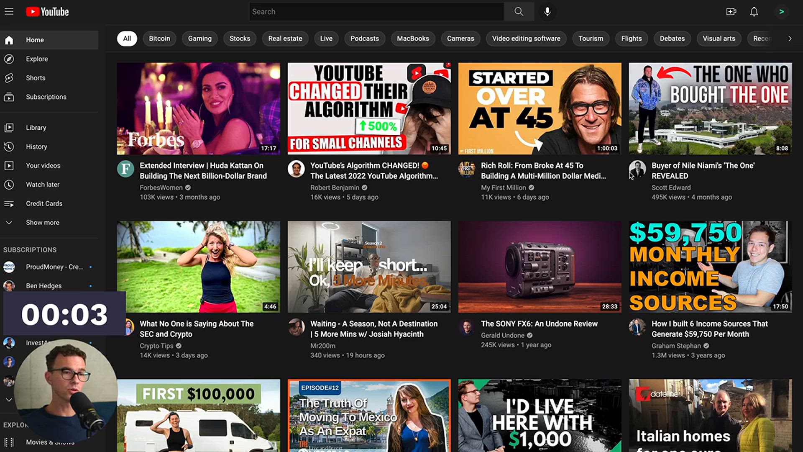Screen dimensions: 803x452
Task: Select the Tourism filter chip
Action: point(591,39)
